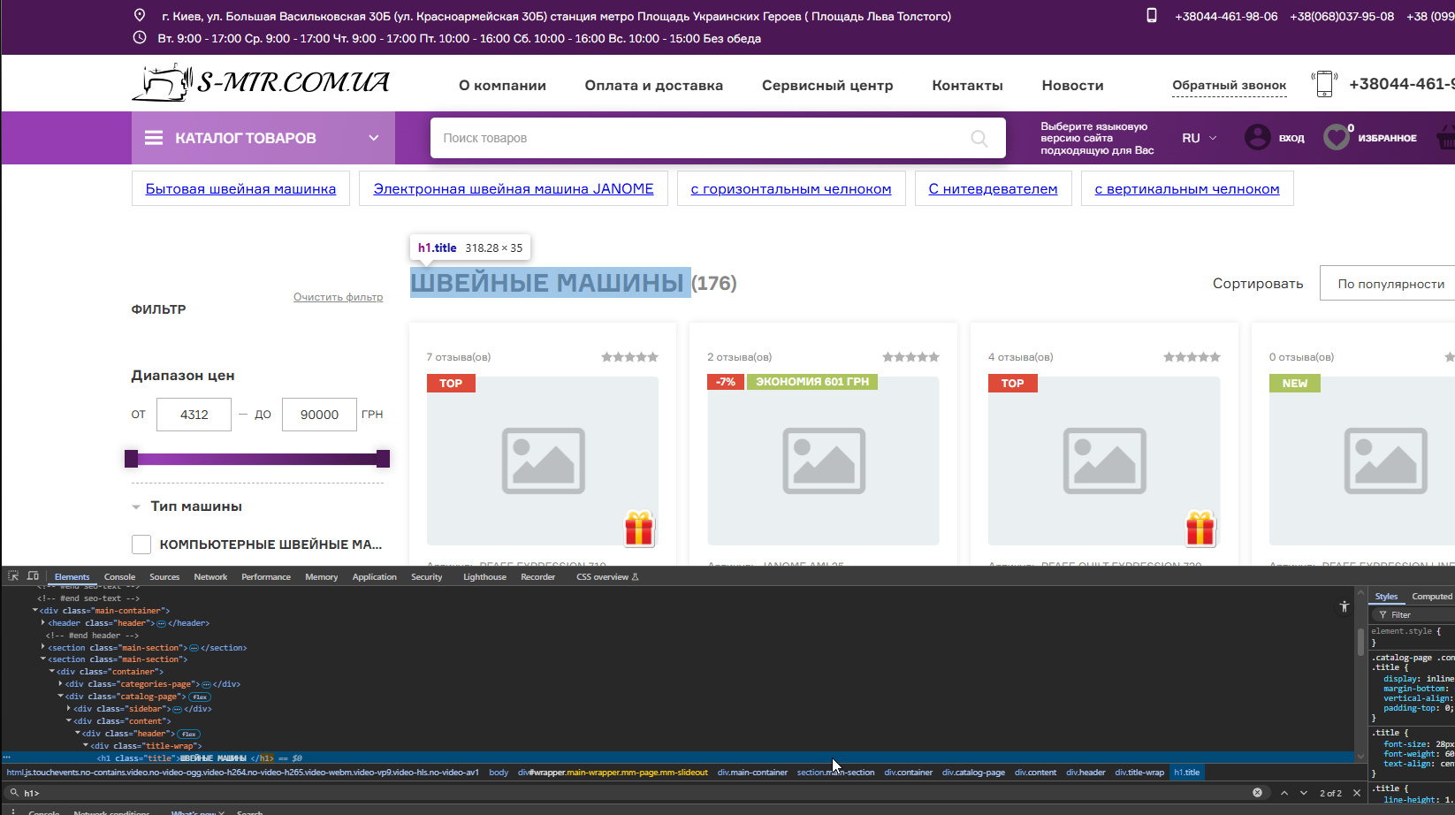
Task: Click the gift icon on the first product card
Action: [x=639, y=528]
